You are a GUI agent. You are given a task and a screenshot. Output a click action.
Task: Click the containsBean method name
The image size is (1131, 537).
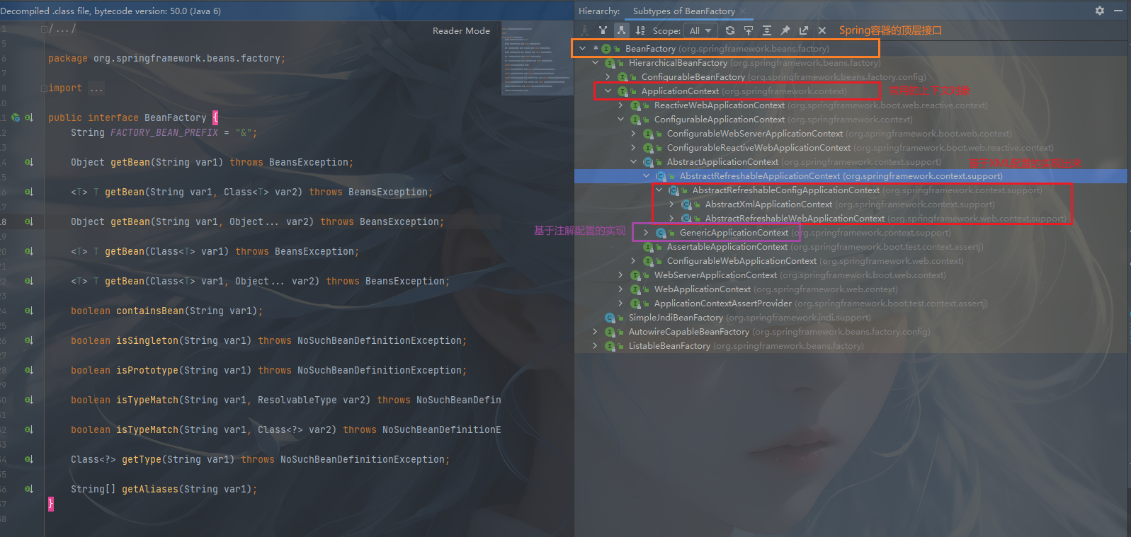(150, 311)
